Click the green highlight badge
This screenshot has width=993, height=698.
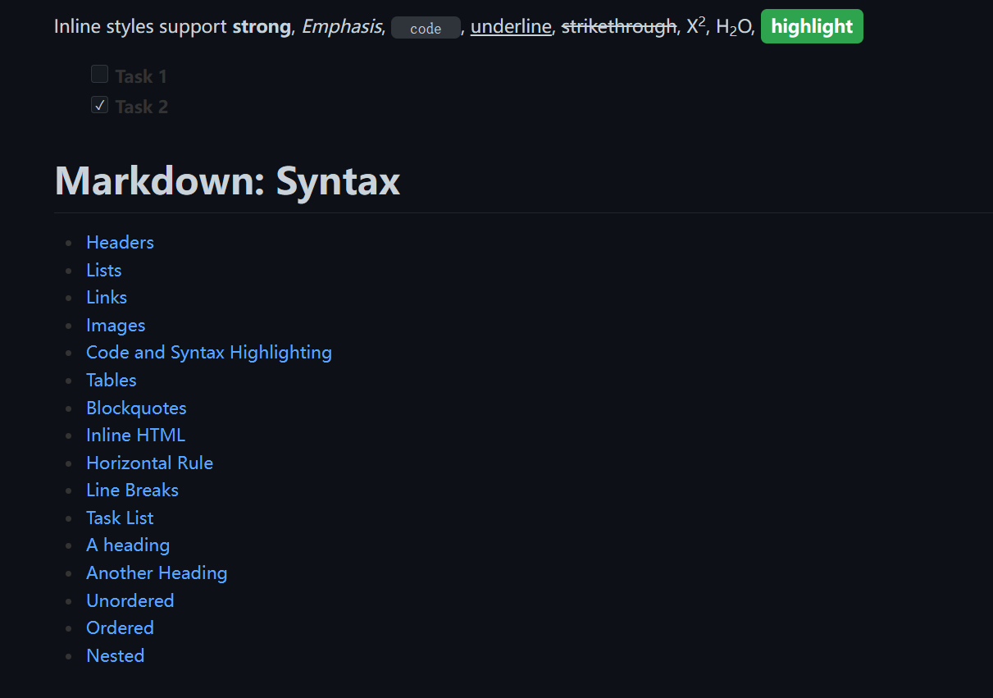click(x=811, y=25)
